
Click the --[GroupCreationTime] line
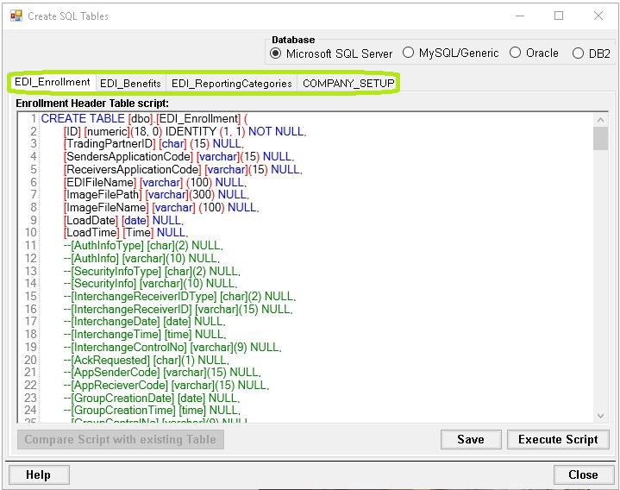152,411
